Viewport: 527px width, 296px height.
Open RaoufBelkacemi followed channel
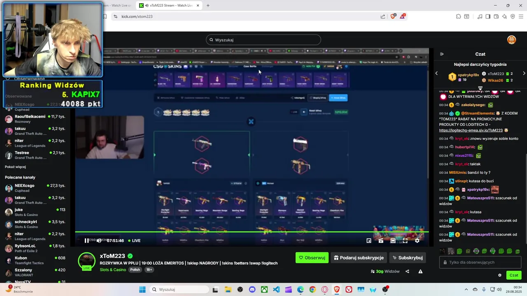pos(35,119)
